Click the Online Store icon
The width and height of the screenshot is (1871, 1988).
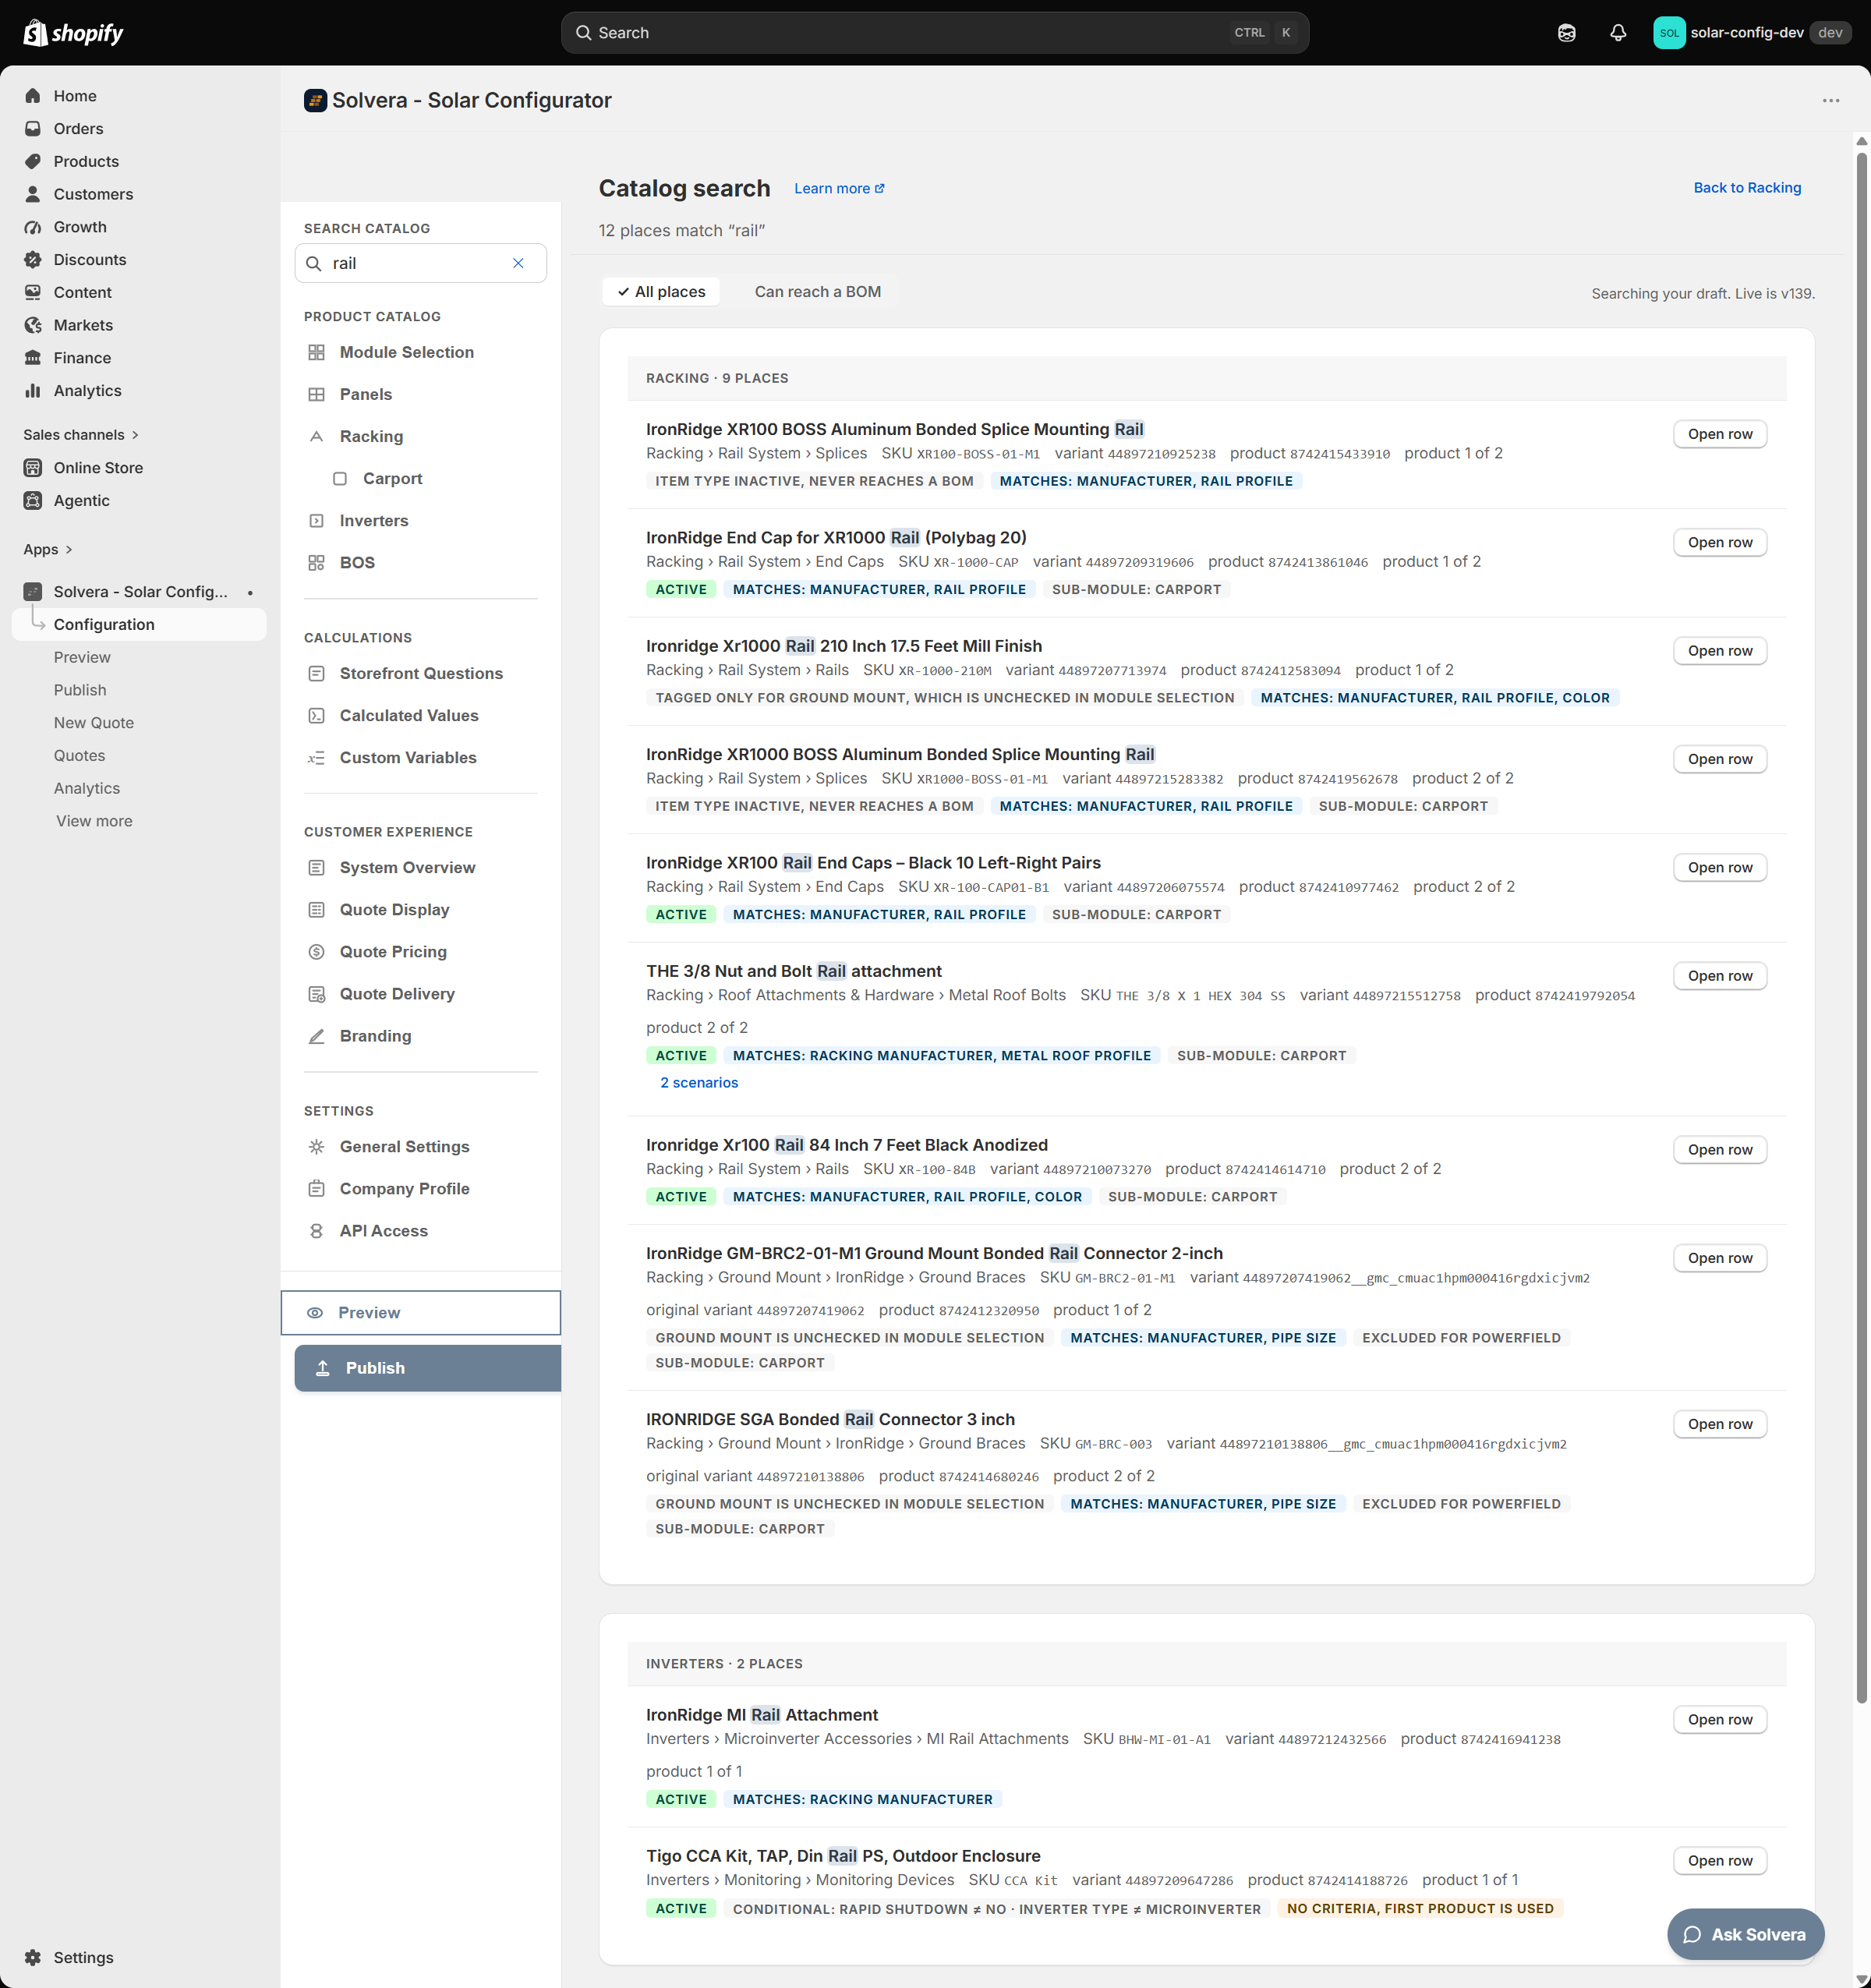[33, 468]
